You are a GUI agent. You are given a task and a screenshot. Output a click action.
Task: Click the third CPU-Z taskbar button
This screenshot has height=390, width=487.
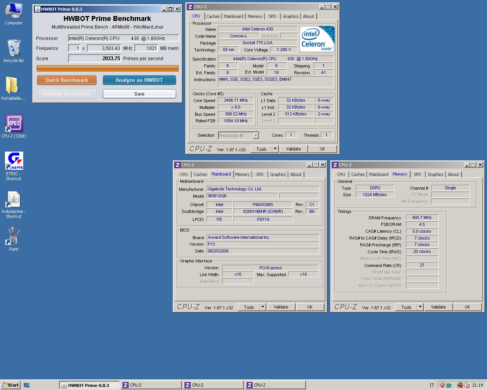click(275, 385)
